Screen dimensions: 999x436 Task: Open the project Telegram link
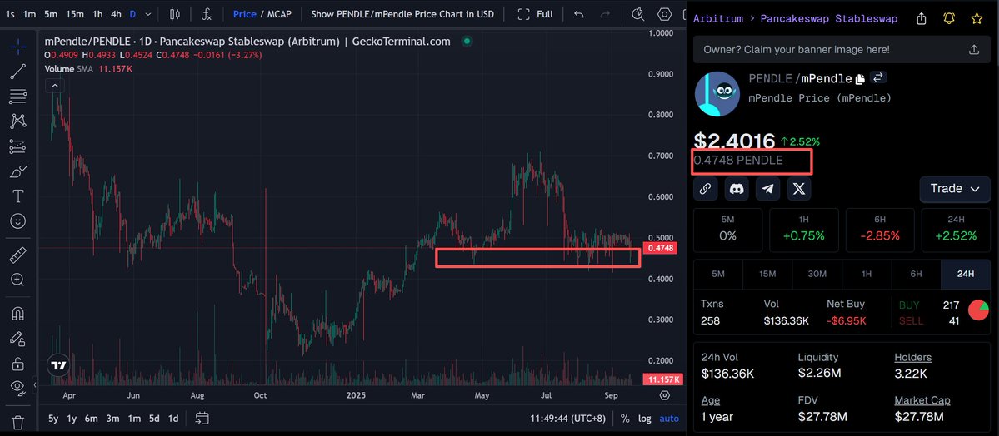pos(767,188)
